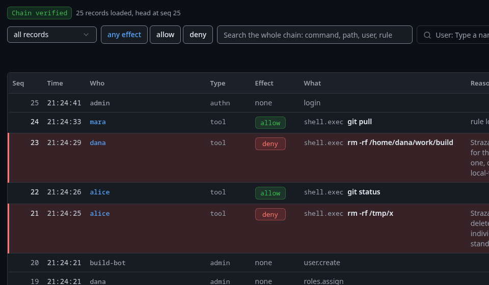Select the git status command text
The height and width of the screenshot is (285, 489).
click(364, 192)
